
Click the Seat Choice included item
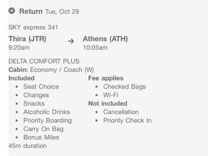point(41,87)
